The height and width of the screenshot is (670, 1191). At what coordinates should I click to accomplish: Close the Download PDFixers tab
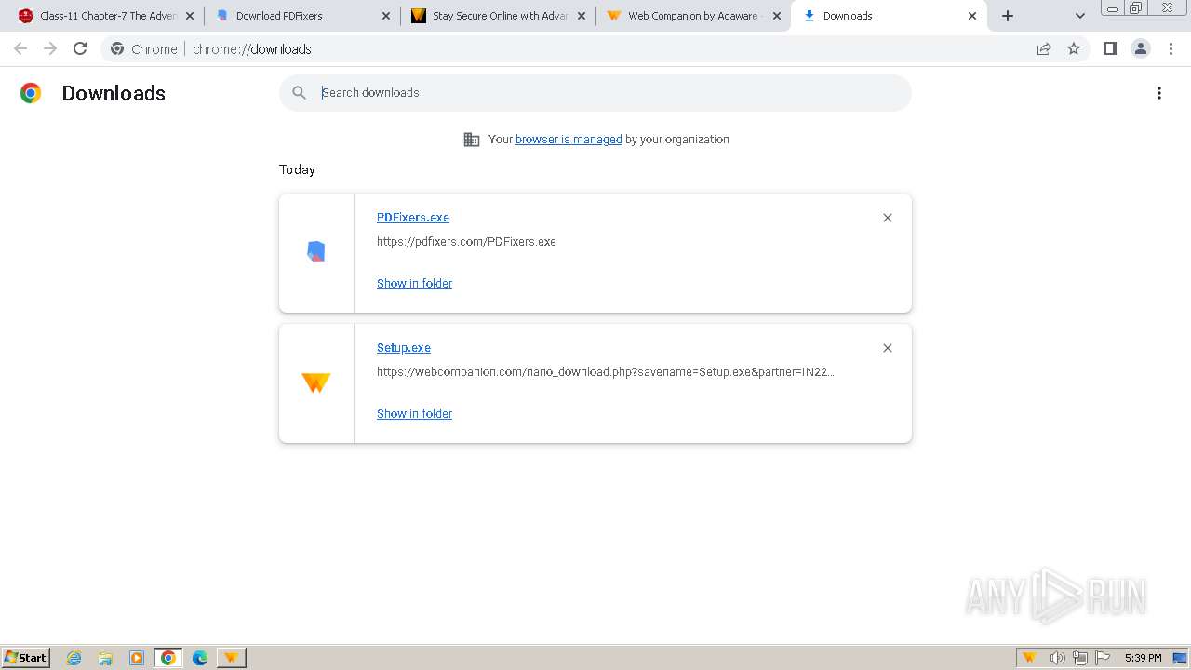(386, 16)
